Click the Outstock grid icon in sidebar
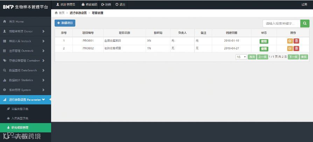Image resolution: width=313 pixels, height=142 pixels. (5, 51)
